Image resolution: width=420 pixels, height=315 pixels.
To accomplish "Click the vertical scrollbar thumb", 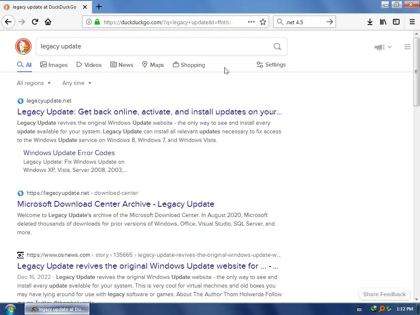I will (416, 72).
